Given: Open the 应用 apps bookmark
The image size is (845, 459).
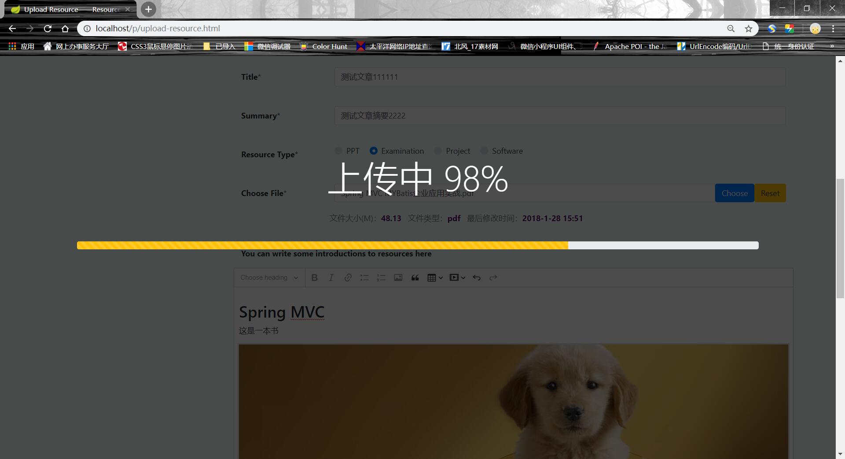Looking at the screenshot, I should pyautogui.click(x=22, y=46).
